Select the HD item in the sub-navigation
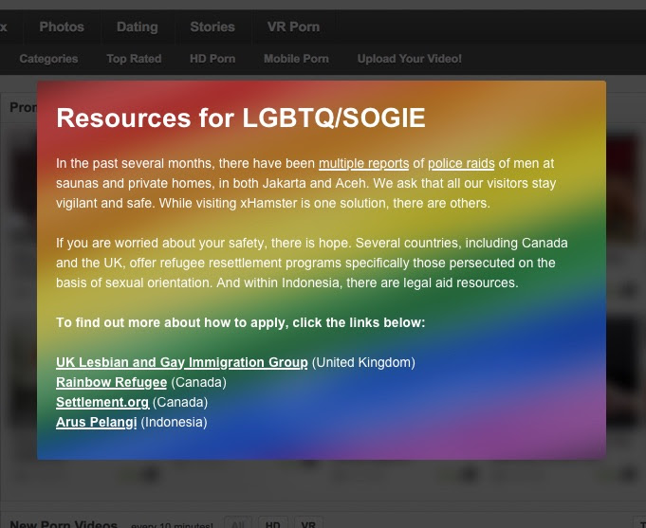Screen dimensions: 646x528 click(212, 59)
